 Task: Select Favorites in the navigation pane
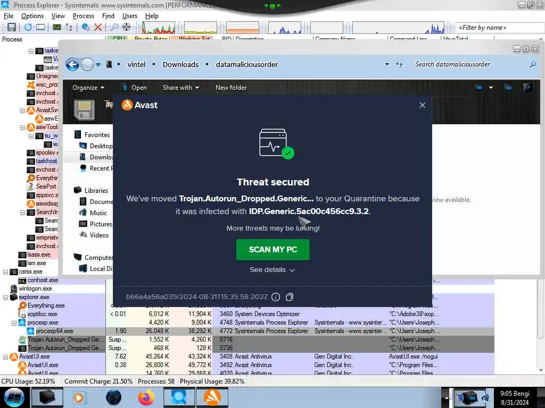pos(93,134)
